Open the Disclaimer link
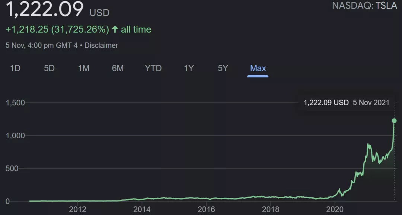 [x=101, y=45]
